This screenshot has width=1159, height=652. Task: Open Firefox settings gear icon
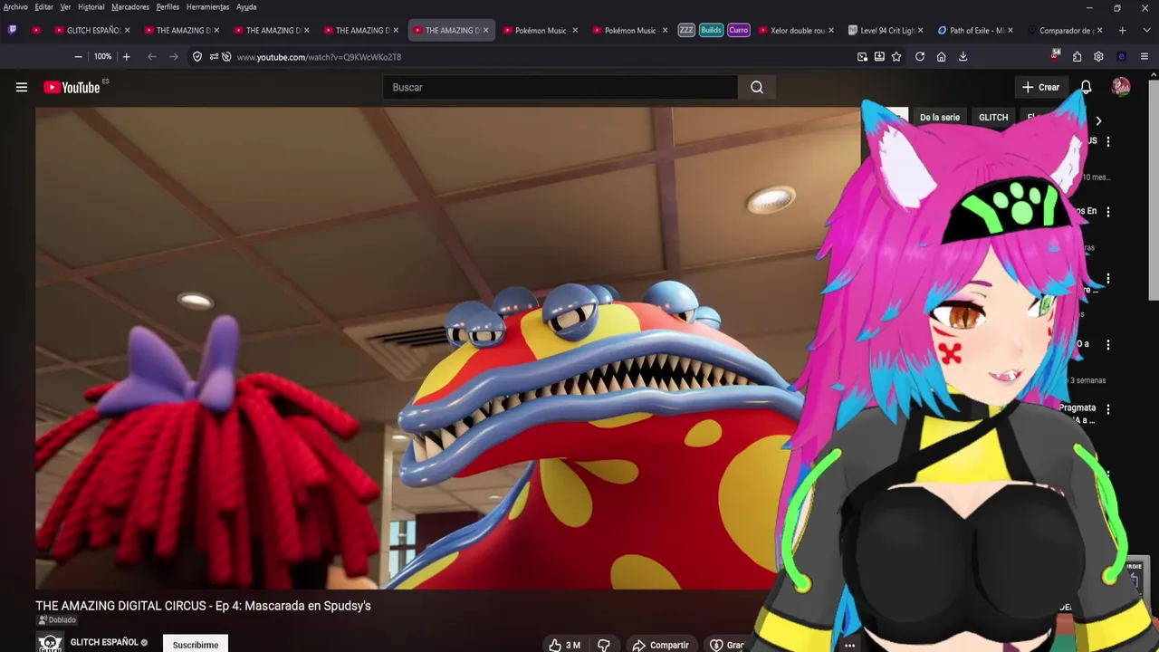(x=1098, y=56)
